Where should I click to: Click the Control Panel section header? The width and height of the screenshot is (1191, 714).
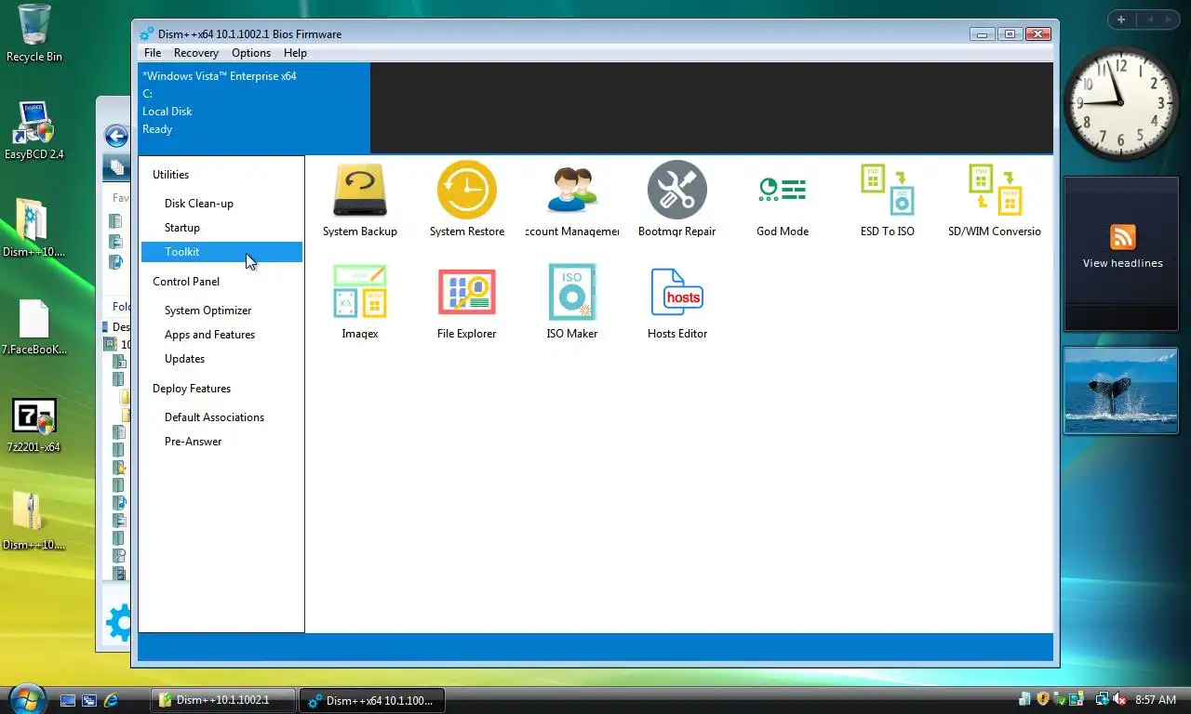186,282
